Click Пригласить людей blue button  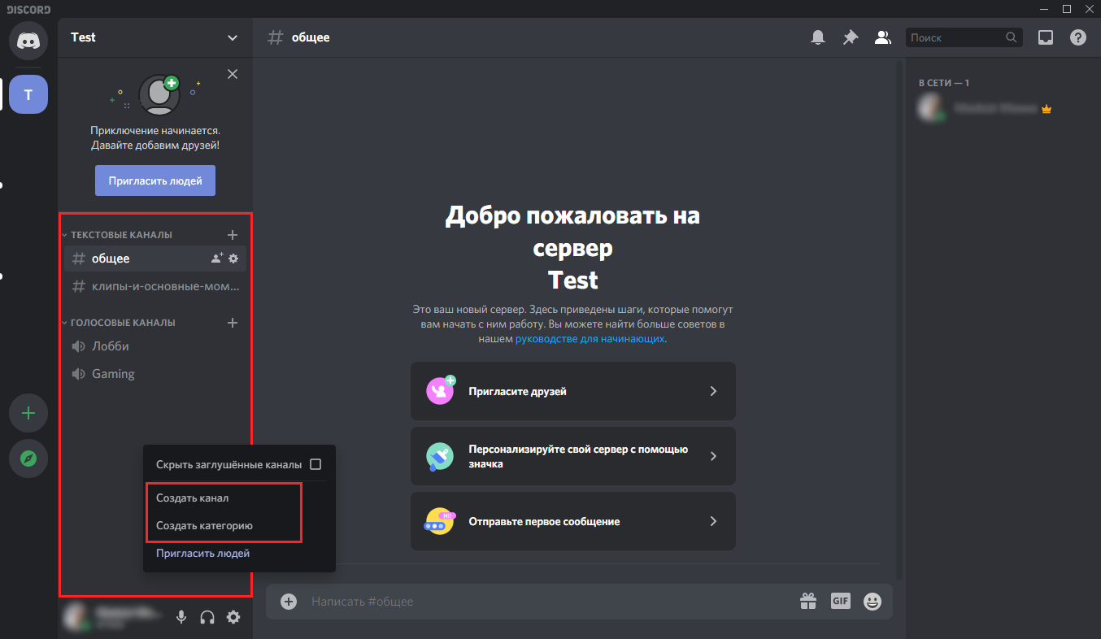pyautogui.click(x=155, y=181)
